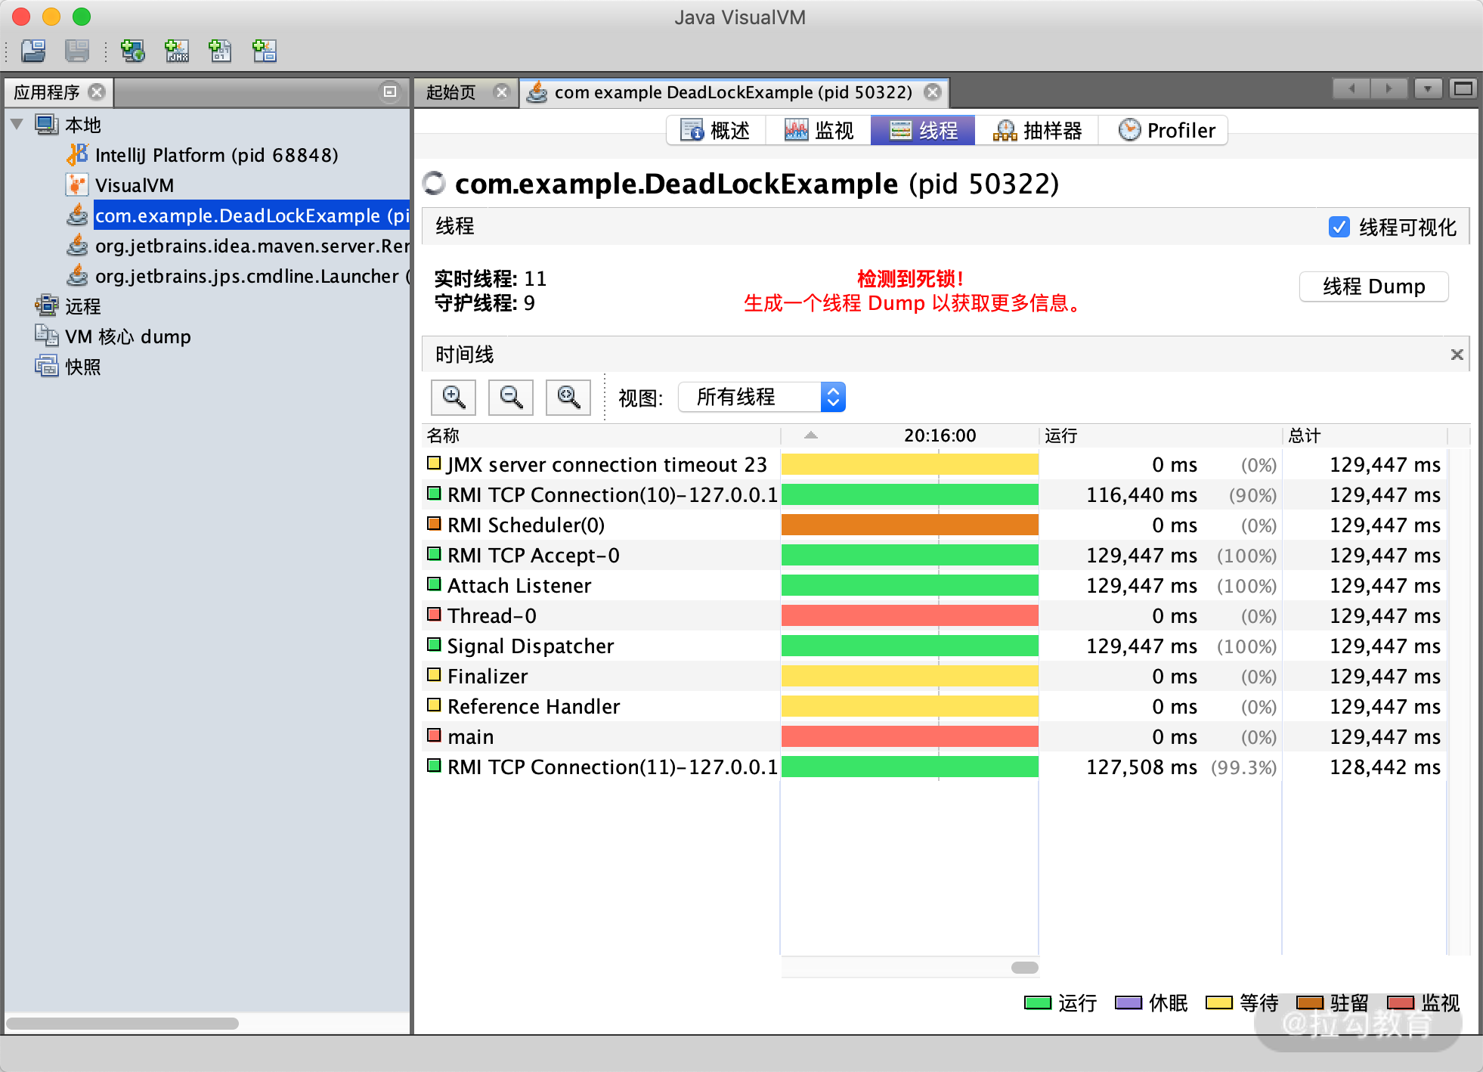Select the Attach Listener thread row
The image size is (1483, 1072).
pyautogui.click(x=934, y=585)
